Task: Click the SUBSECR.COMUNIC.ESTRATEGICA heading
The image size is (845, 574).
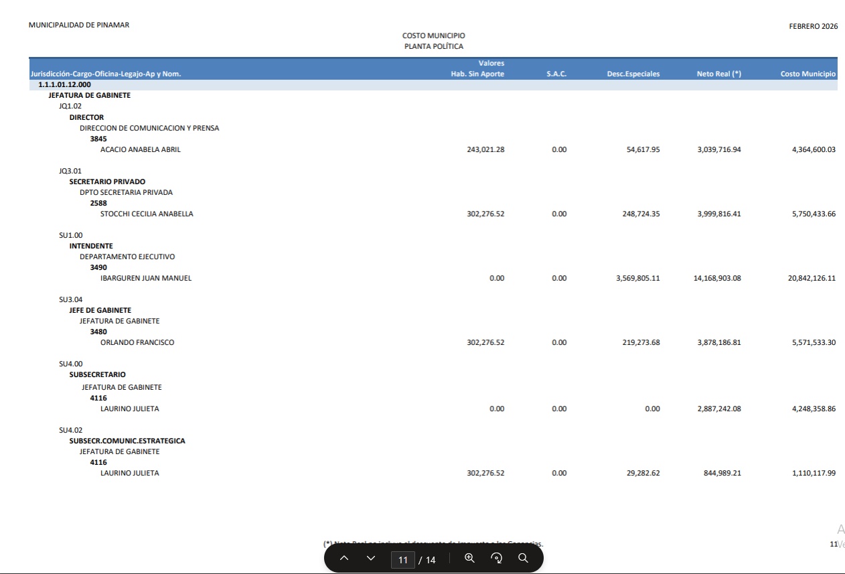Action: tap(127, 441)
